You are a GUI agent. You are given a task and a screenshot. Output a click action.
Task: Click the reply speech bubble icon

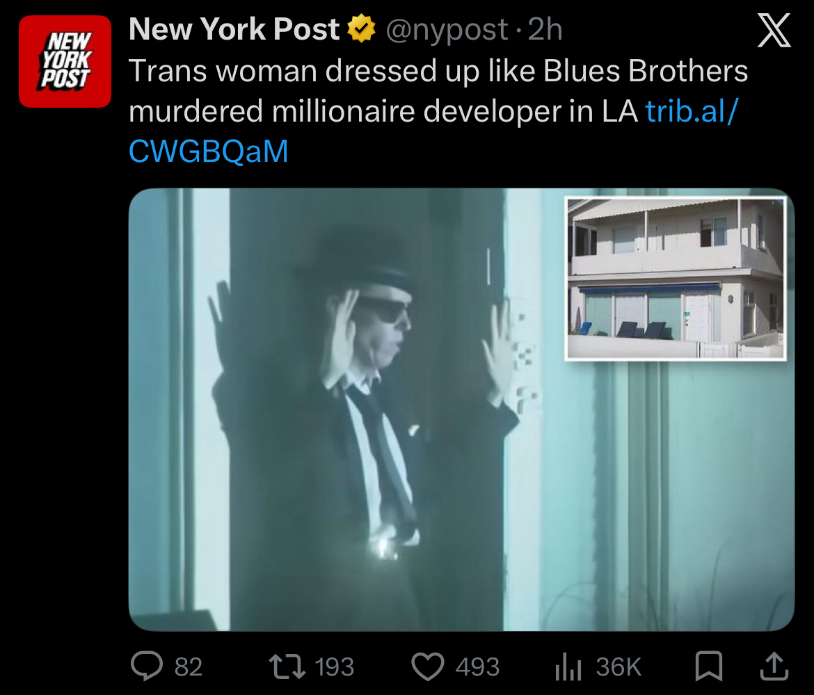[147, 666]
